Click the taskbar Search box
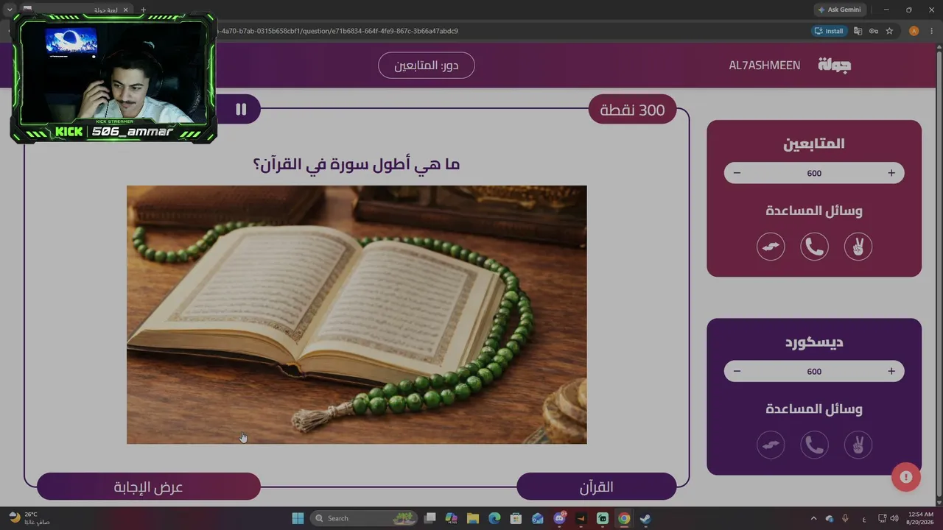Screen dimensions: 943x530 (x=362, y=518)
